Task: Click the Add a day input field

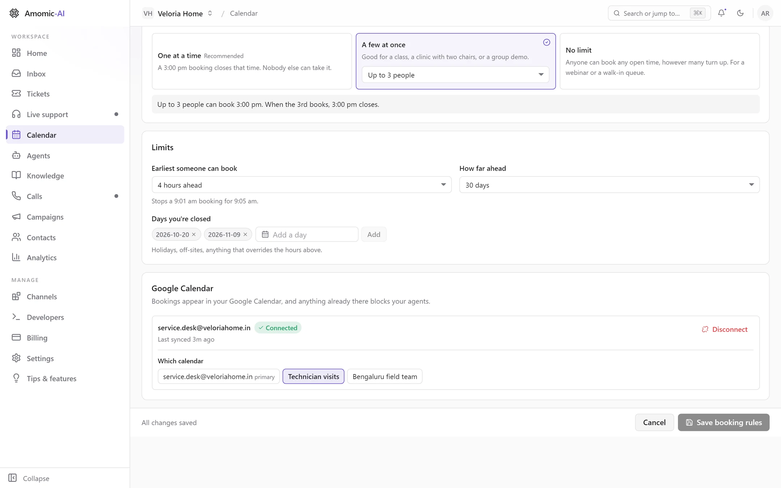Action: point(307,234)
